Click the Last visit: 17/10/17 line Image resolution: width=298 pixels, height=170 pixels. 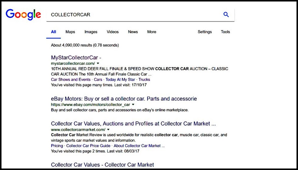pyautogui.click(x=99, y=85)
